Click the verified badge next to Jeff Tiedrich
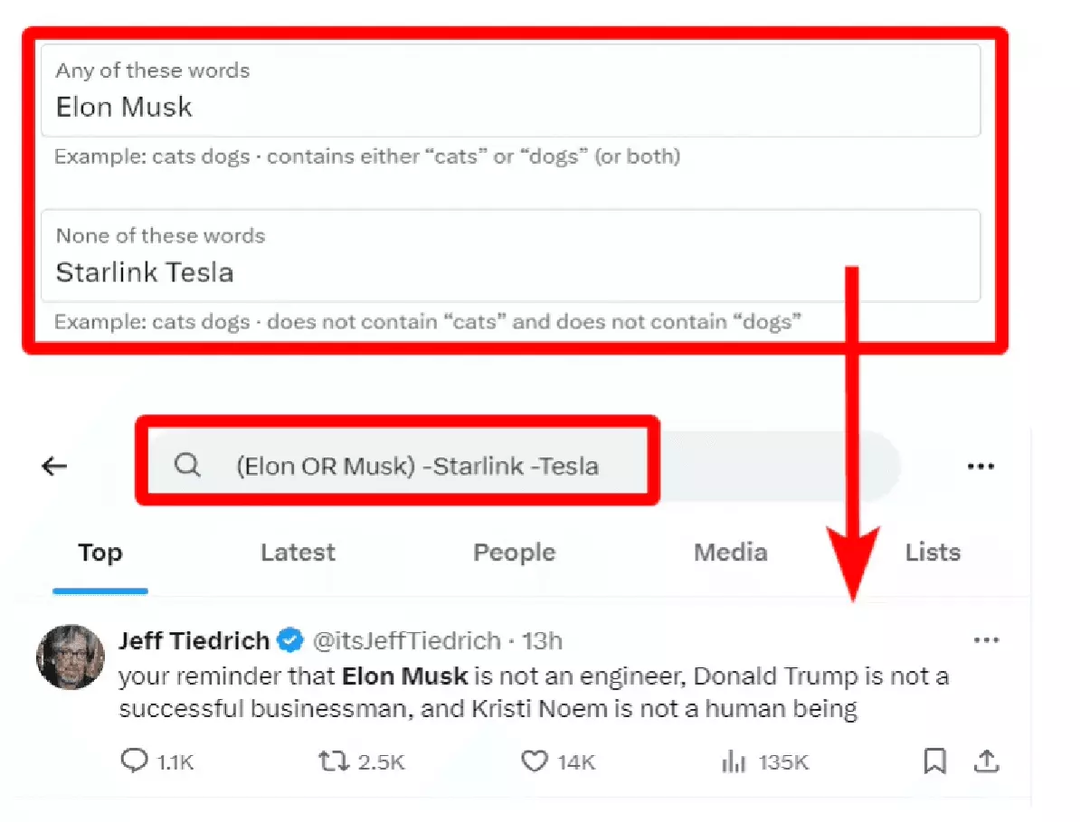The width and height of the screenshot is (1080, 822). [288, 640]
